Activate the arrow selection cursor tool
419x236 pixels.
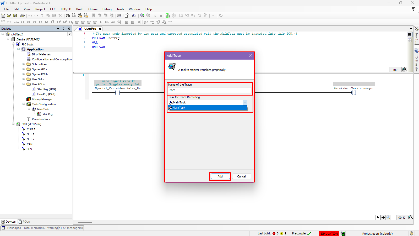pyautogui.click(x=378, y=217)
